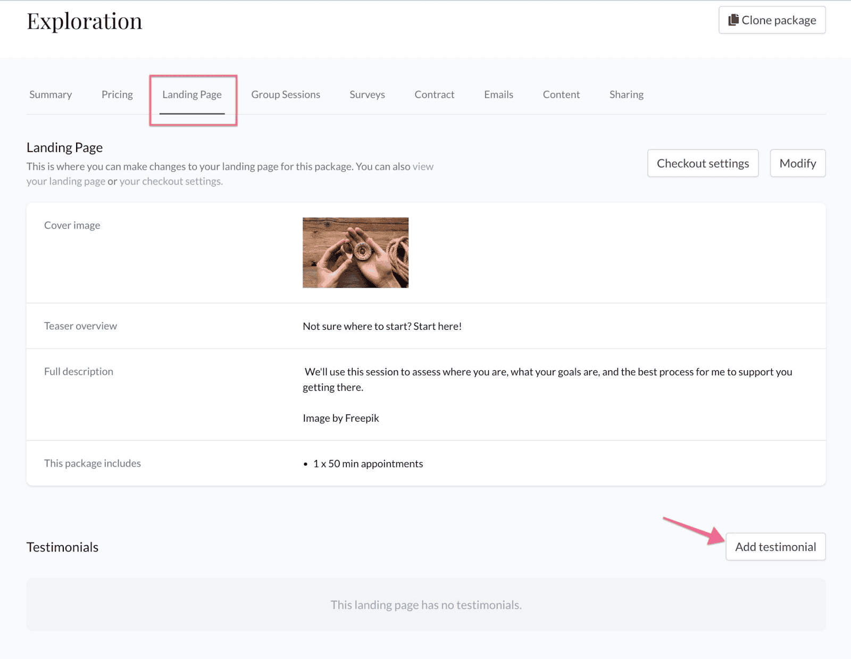Switch to the Sharing tab

coord(626,94)
